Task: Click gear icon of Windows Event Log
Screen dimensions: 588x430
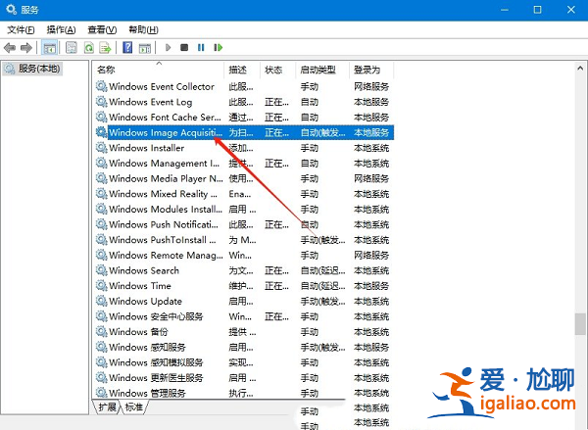Action: click(101, 102)
